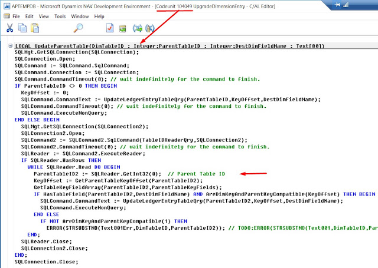The image size is (378, 268).
Task: Click 'IF SQLReader.HasRows THEN' line
Action: (61, 160)
